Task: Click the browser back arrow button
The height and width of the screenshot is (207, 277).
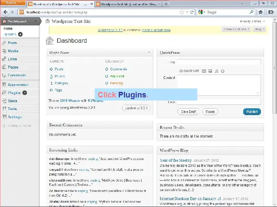Action: 5,12
